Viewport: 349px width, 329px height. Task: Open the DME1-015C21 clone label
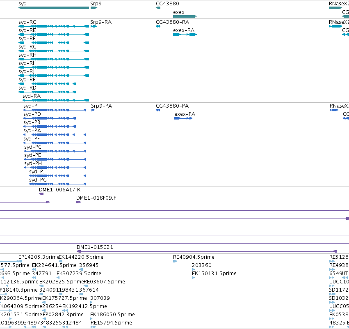(x=95, y=247)
